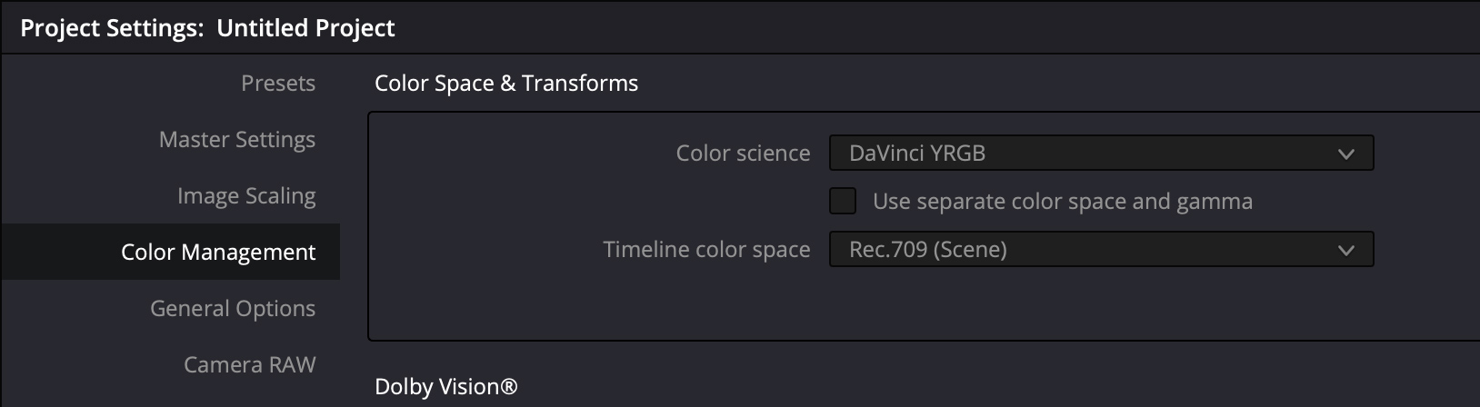1480x407 pixels.
Task: Select the Color Management sidebar item
Action: [218, 253]
